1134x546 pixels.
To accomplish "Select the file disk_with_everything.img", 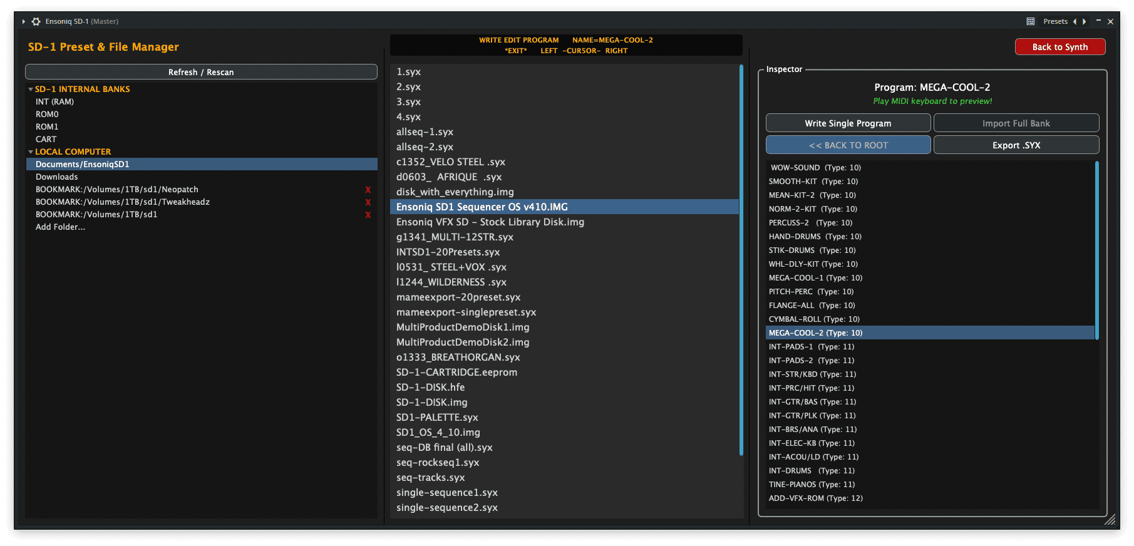I will click(564, 192).
